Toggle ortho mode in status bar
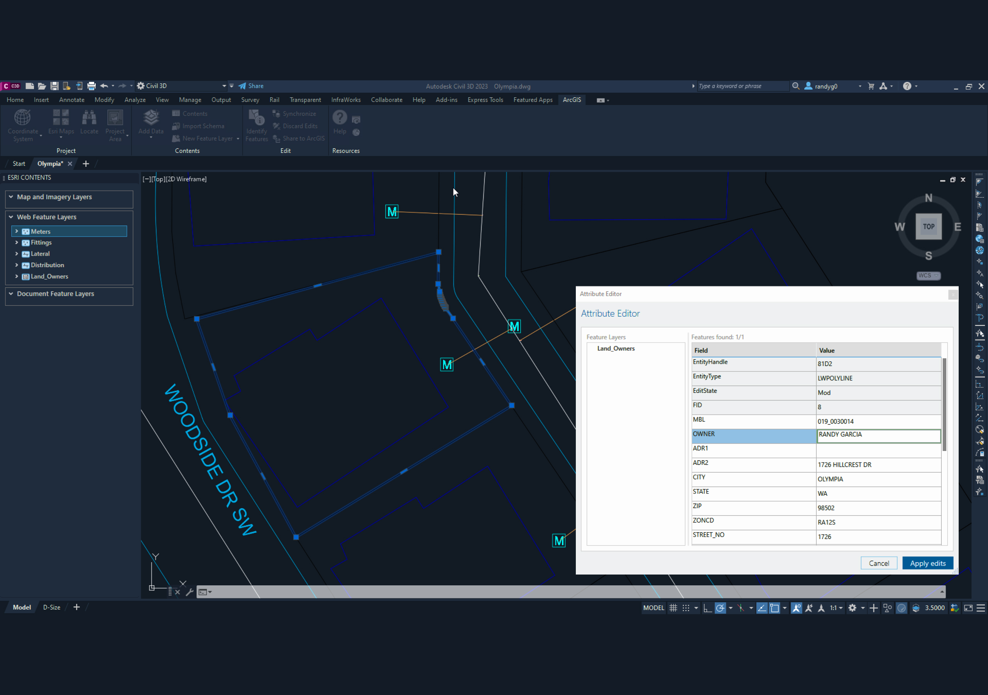The width and height of the screenshot is (988, 695). (x=707, y=608)
